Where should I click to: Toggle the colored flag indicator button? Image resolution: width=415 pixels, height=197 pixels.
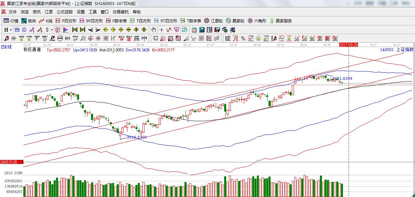coord(65,30)
